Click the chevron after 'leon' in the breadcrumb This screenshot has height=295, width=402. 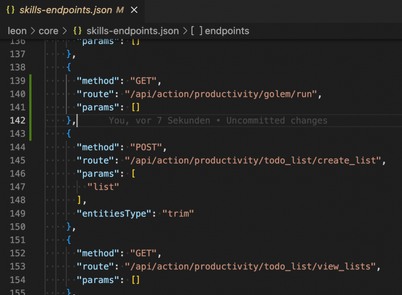[x=33, y=31]
